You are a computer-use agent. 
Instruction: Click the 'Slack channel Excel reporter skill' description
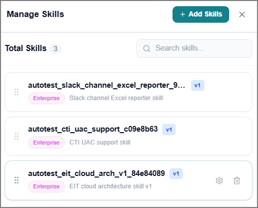(116, 98)
